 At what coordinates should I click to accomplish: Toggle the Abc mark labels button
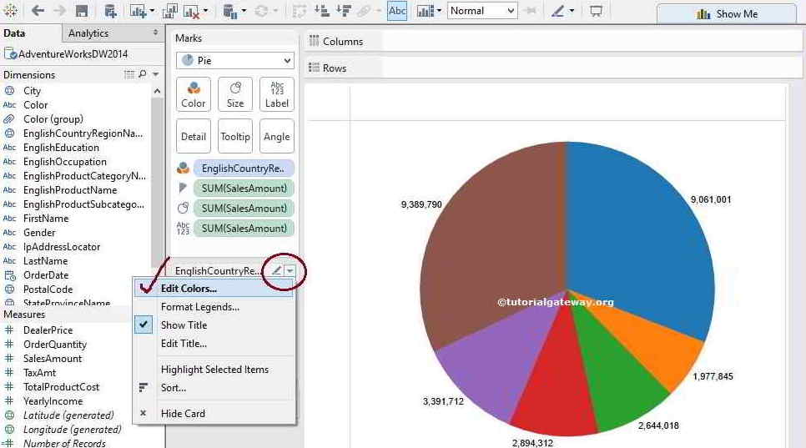397,11
